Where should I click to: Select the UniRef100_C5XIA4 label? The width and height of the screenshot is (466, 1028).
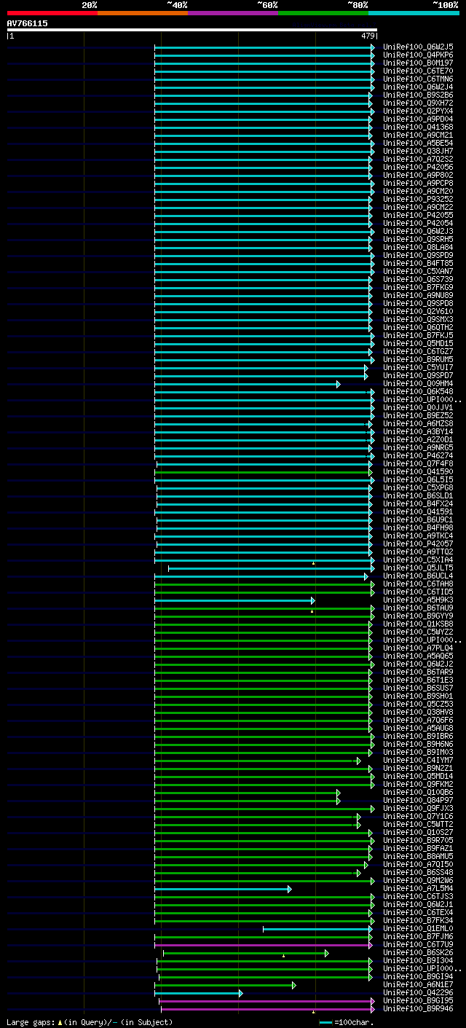418,560
